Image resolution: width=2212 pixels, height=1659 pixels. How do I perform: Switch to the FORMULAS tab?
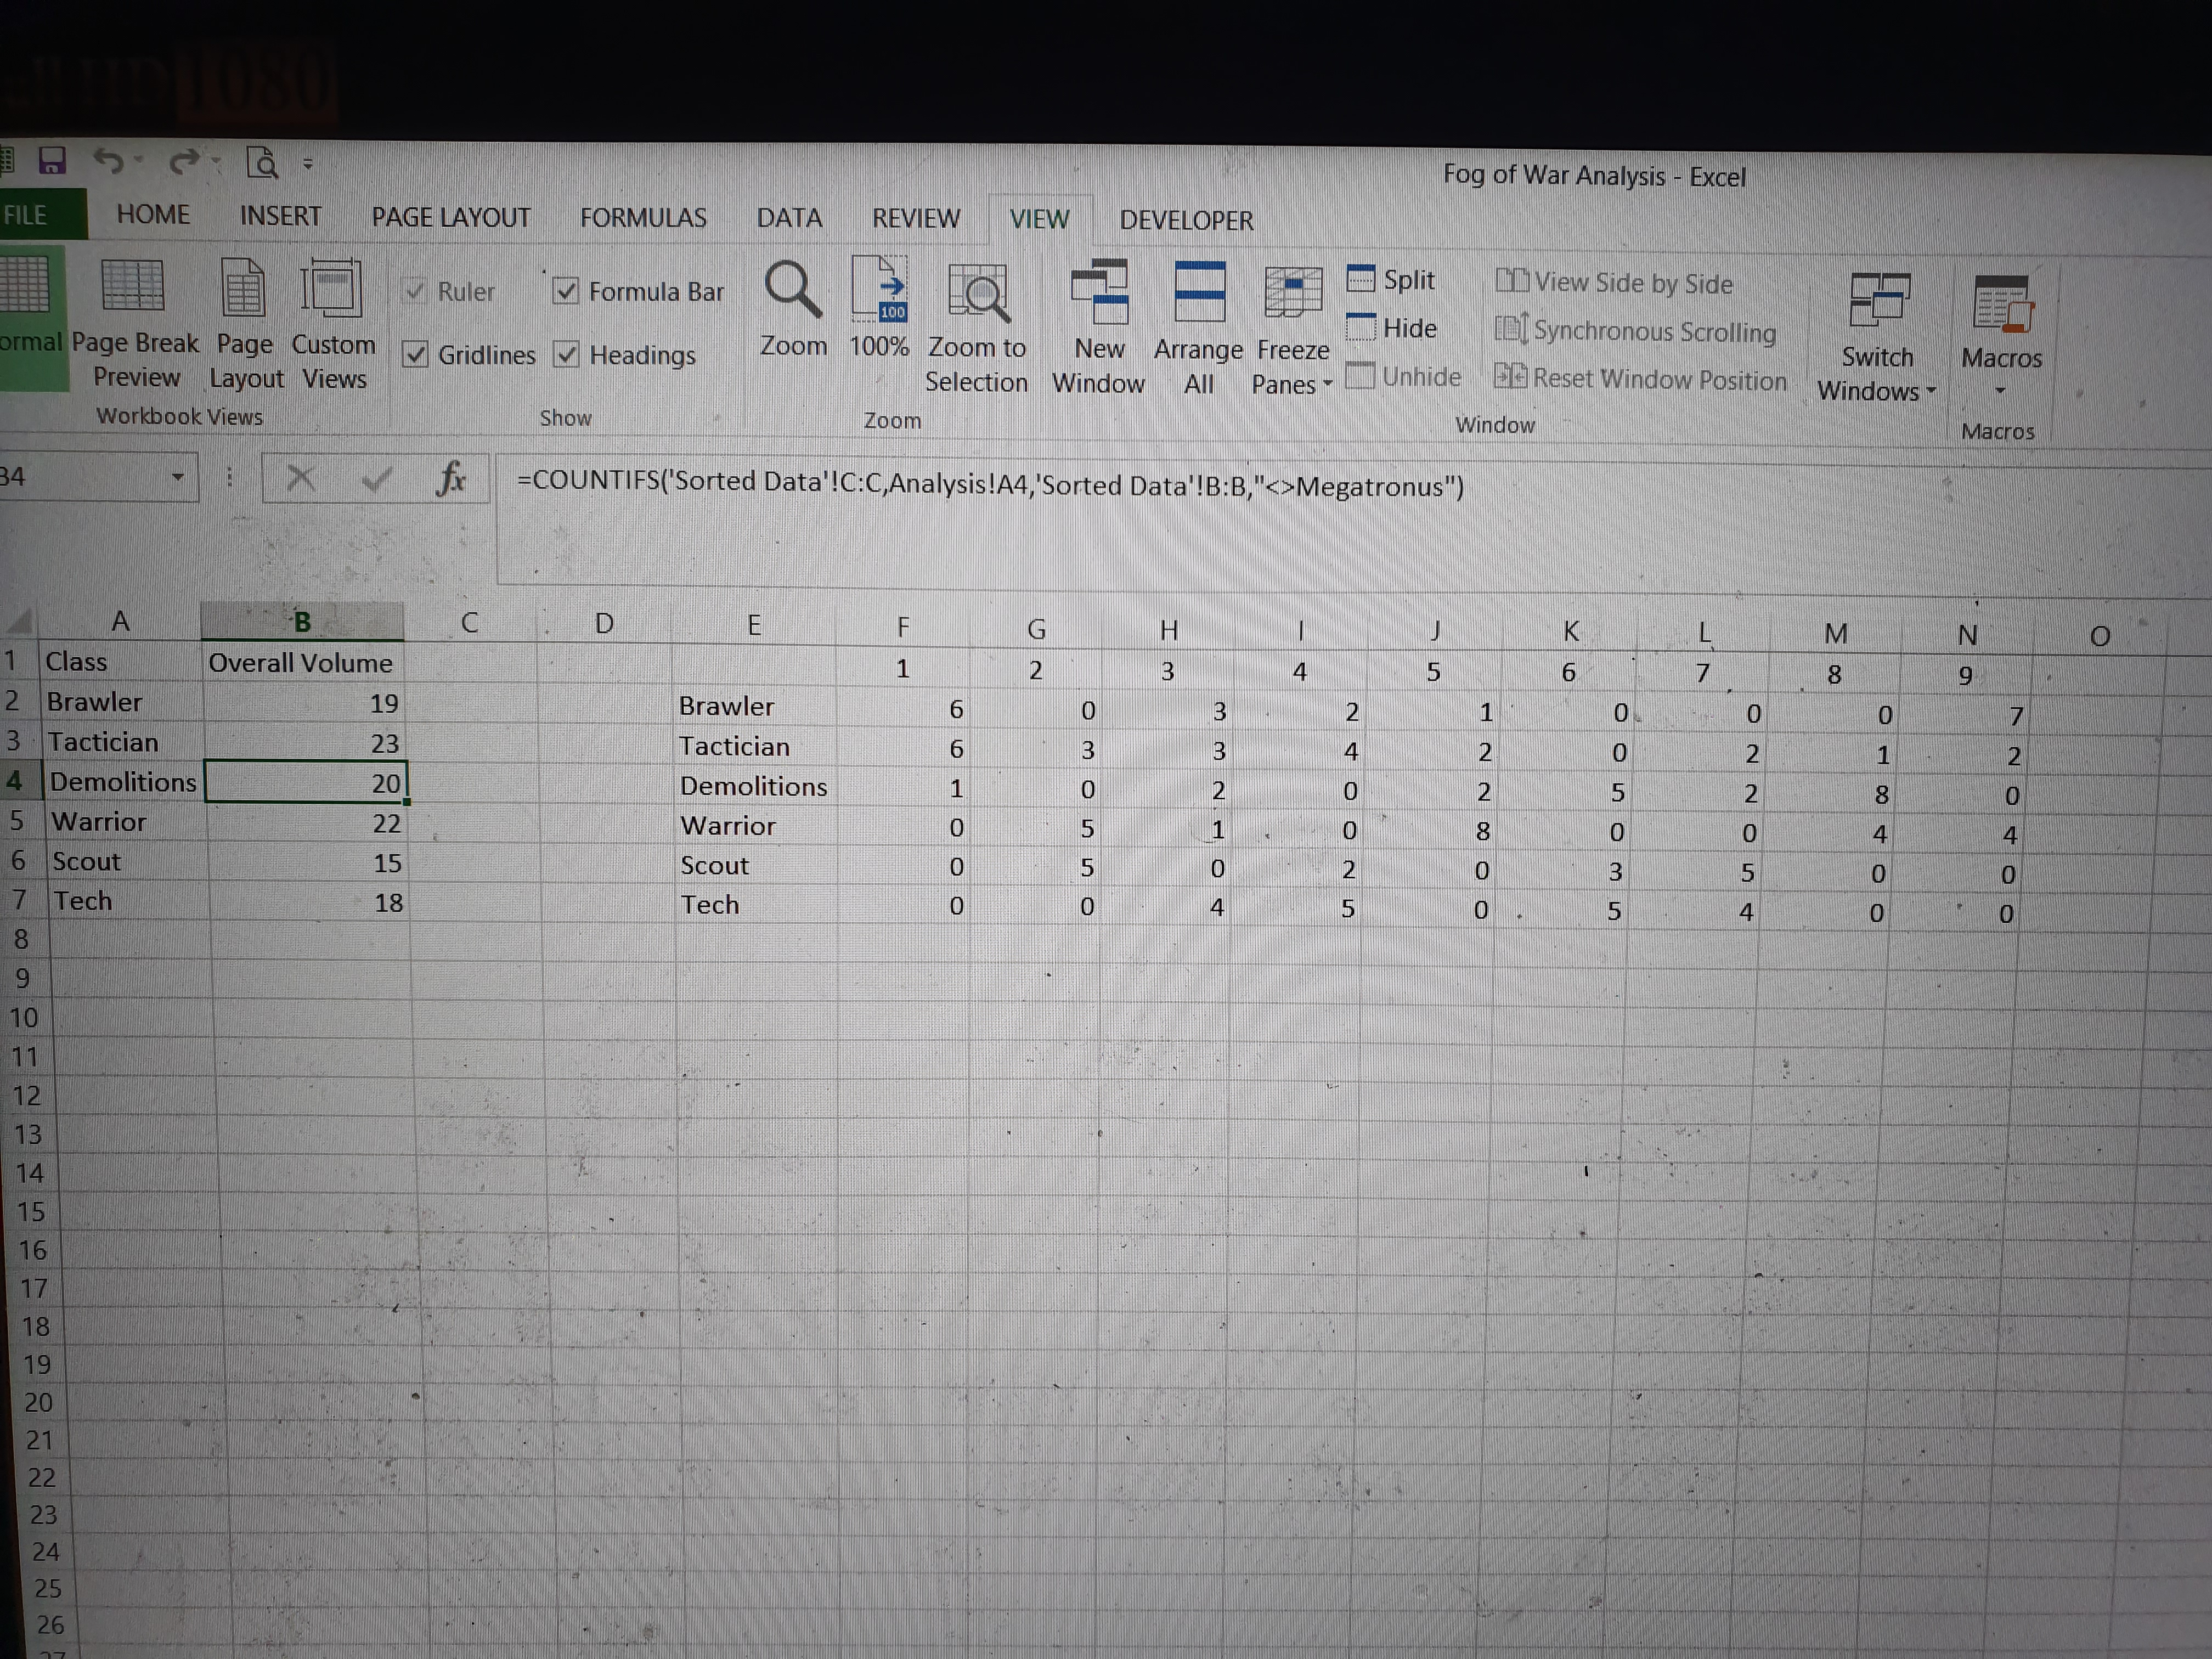[643, 218]
